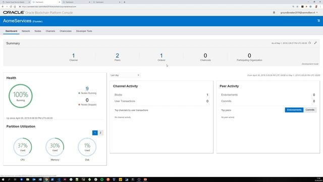Switch to the Channels tab

(50, 31)
